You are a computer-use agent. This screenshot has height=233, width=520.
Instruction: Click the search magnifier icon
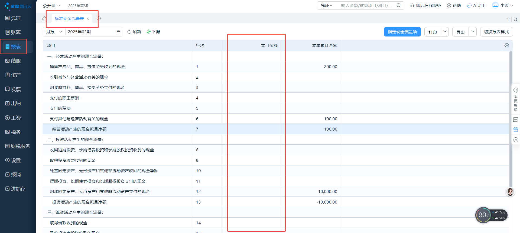(x=399, y=5)
